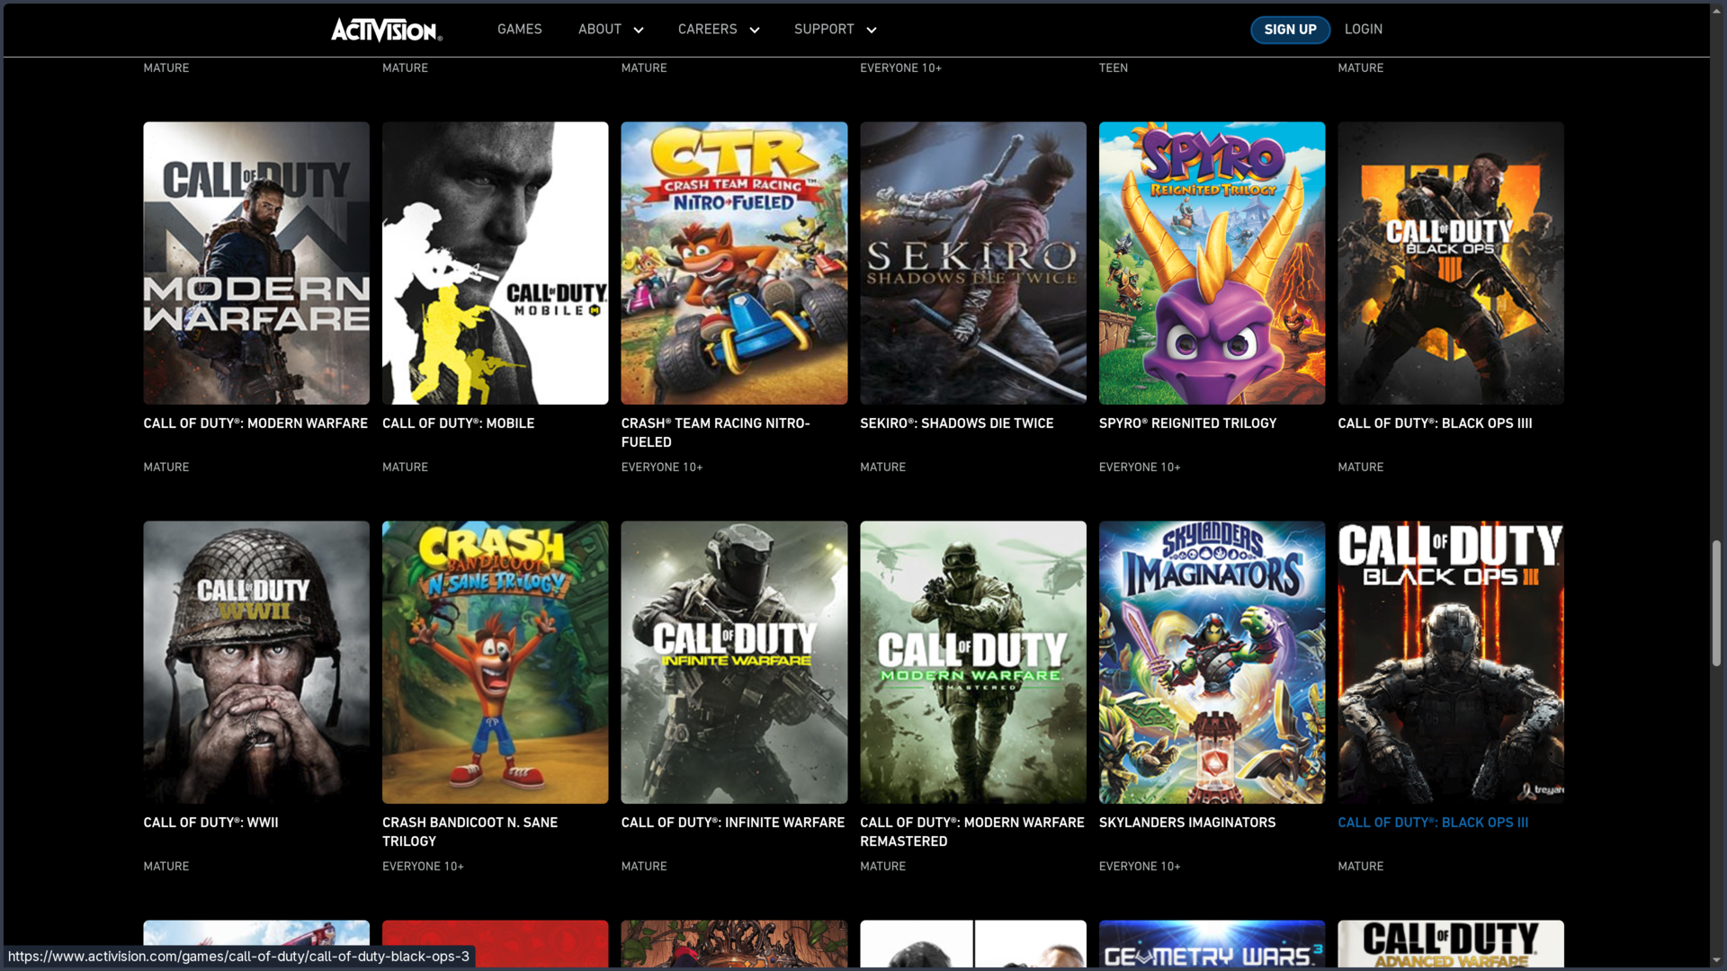Image resolution: width=1727 pixels, height=971 pixels.
Task: Open the Games menu item
Action: [x=520, y=30]
